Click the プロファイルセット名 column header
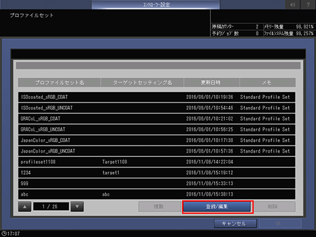Screen dimensions: 316x237 point(59,82)
